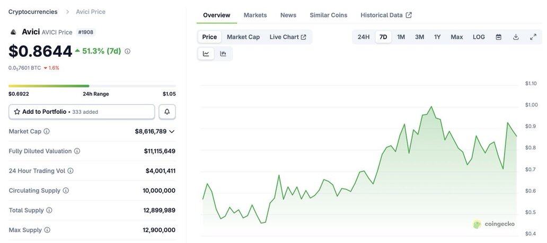Download chart data icon
547x243 pixels.
click(x=516, y=37)
